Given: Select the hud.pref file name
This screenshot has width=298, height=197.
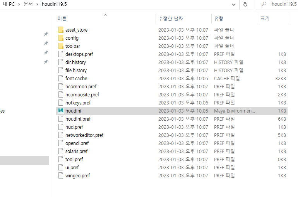Looking at the screenshot, I should (74, 127).
